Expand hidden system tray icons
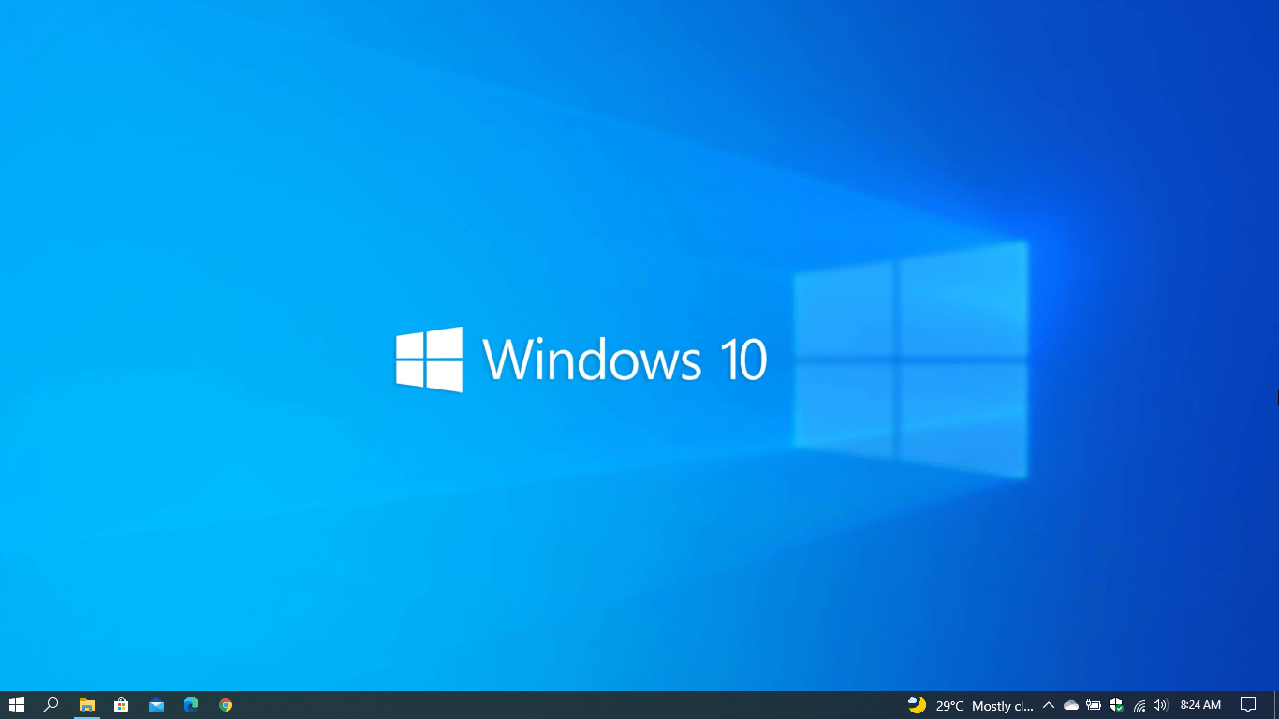This screenshot has height=719, width=1279. coord(1049,705)
